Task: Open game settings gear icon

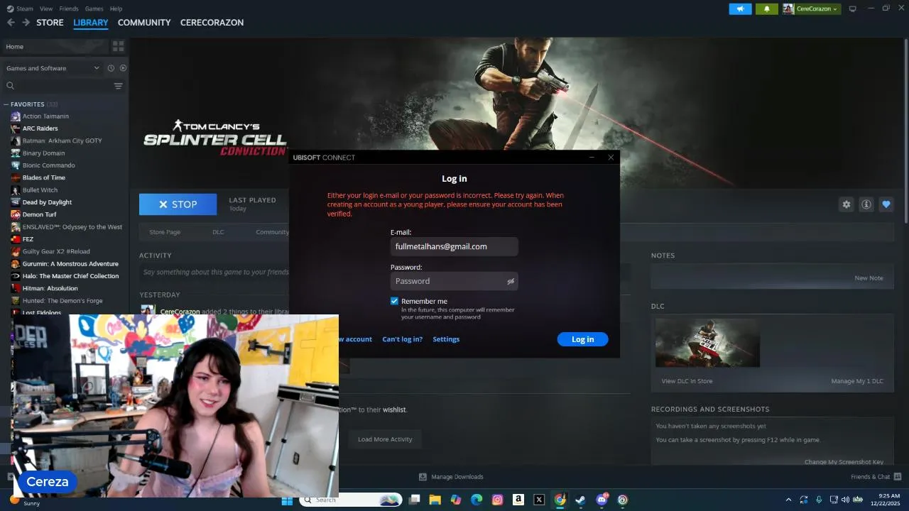Action: coord(847,204)
